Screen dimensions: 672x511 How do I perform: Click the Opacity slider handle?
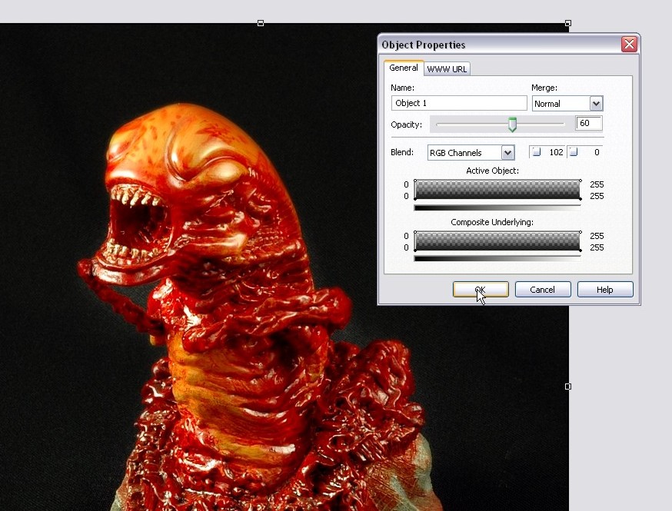click(x=512, y=124)
